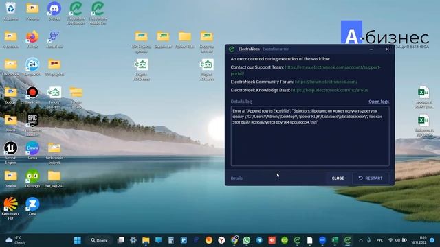Click the taskbar Search box
The image size is (440, 247).
[x=99, y=240]
